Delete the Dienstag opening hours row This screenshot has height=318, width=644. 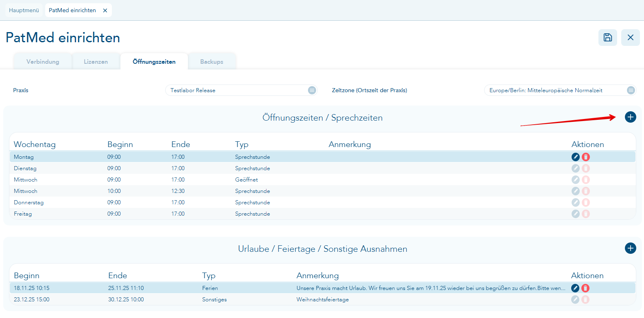click(586, 168)
